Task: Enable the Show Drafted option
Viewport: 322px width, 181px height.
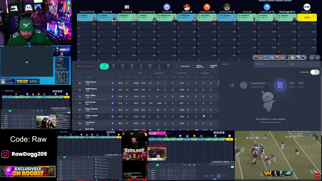Action: [193, 66]
